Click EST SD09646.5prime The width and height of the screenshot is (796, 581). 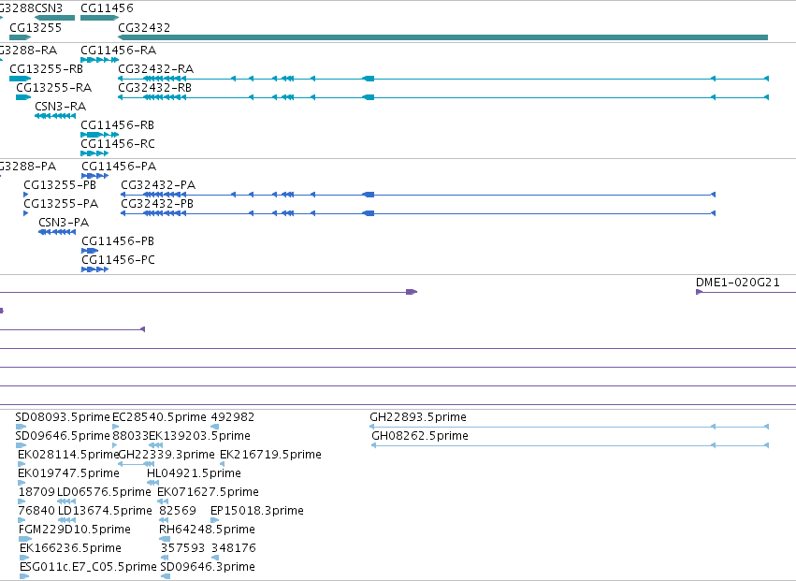pyautogui.click(x=21, y=445)
